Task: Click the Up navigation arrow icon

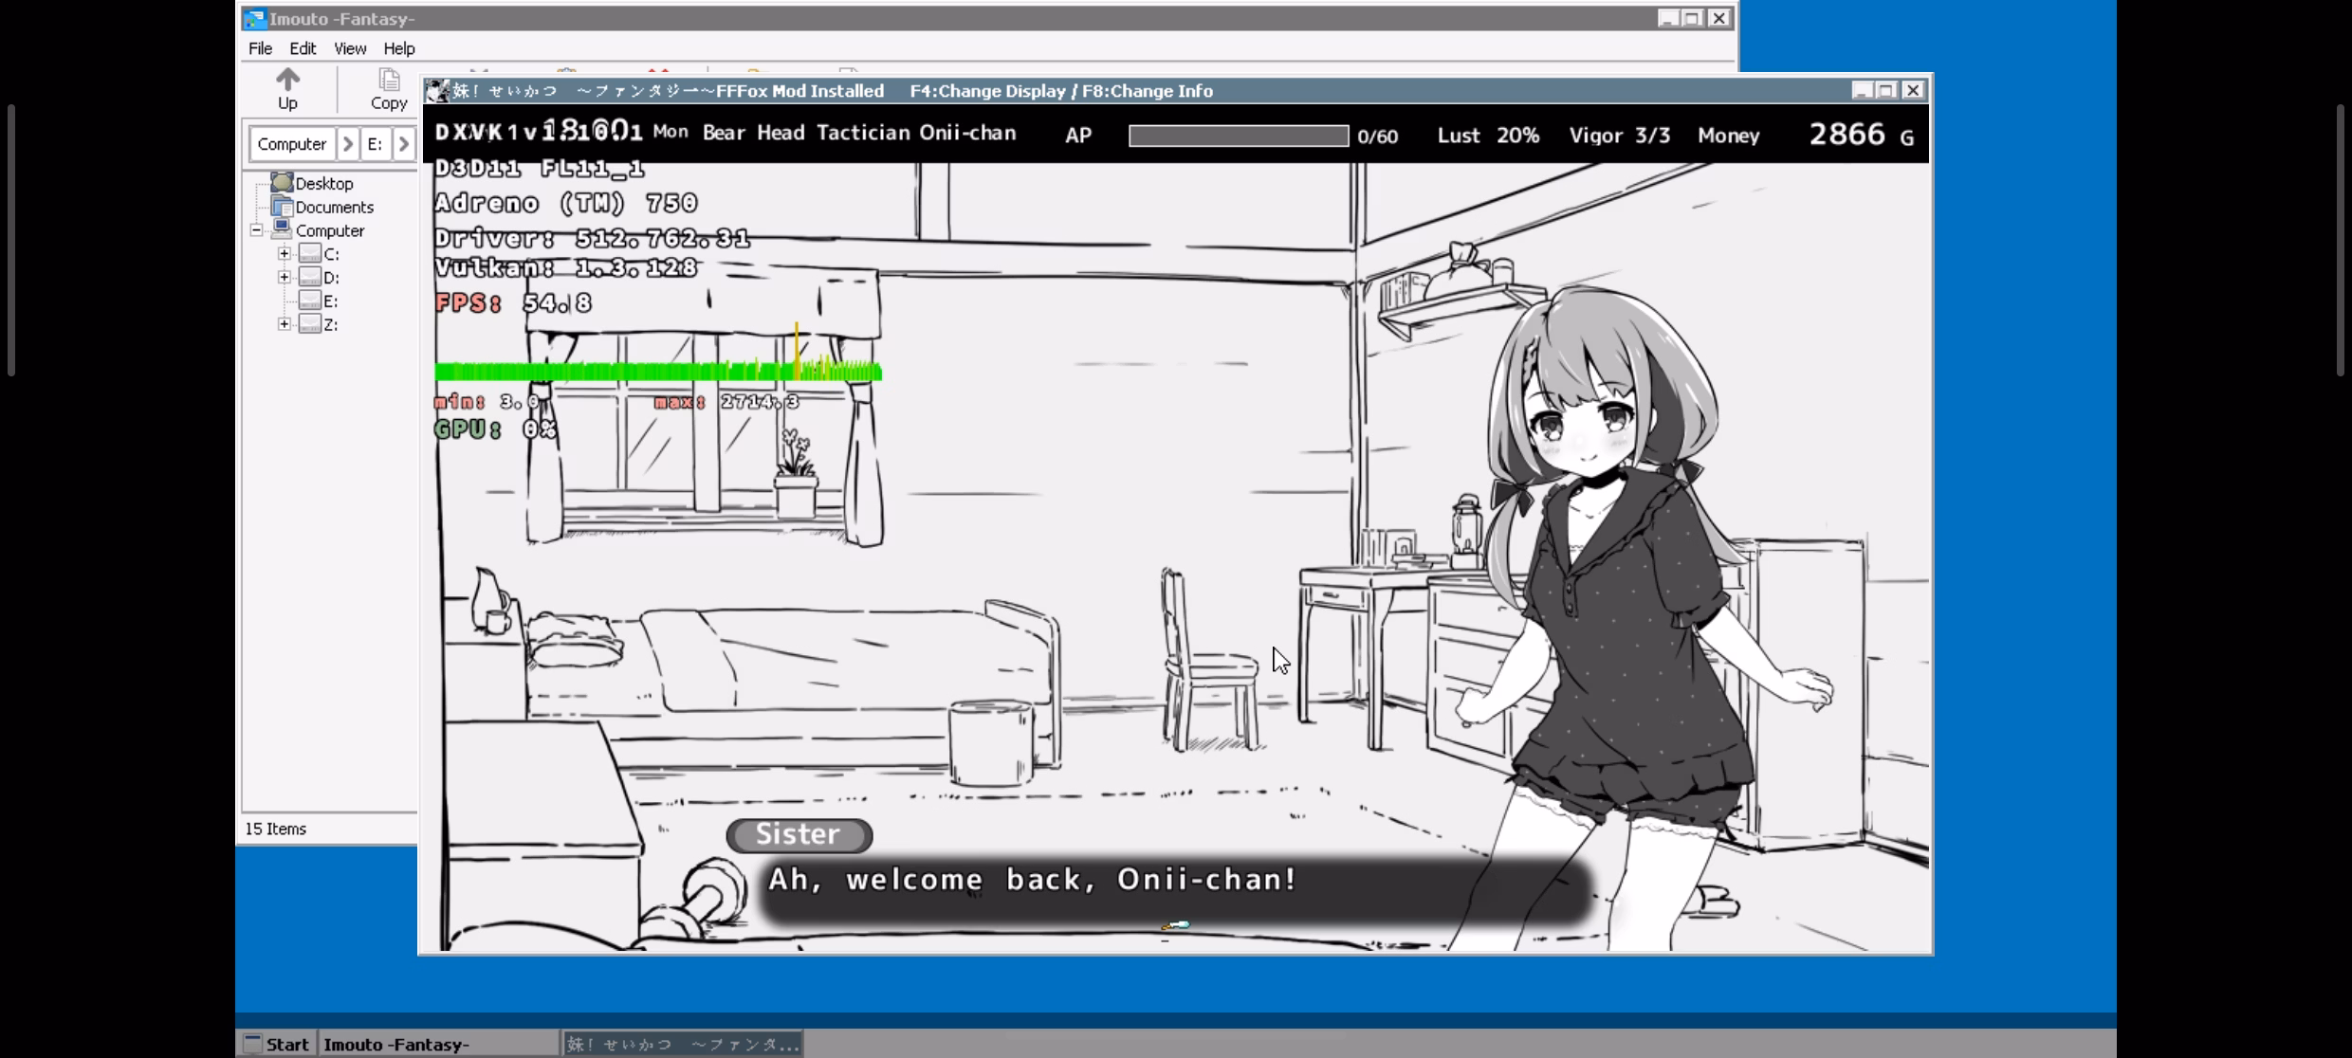Action: click(x=287, y=80)
